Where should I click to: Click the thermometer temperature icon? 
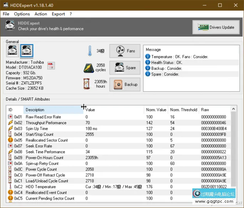89,51
